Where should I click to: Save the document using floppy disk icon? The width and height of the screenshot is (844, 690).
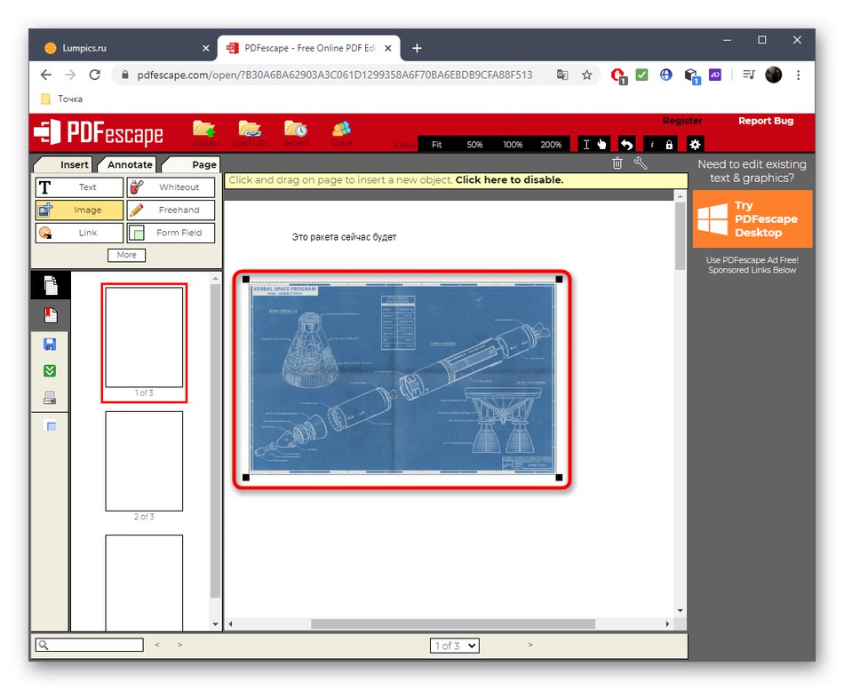pyautogui.click(x=49, y=344)
